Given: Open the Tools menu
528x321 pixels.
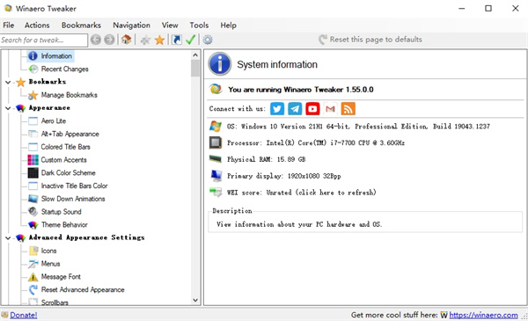Looking at the screenshot, I should coord(199,26).
